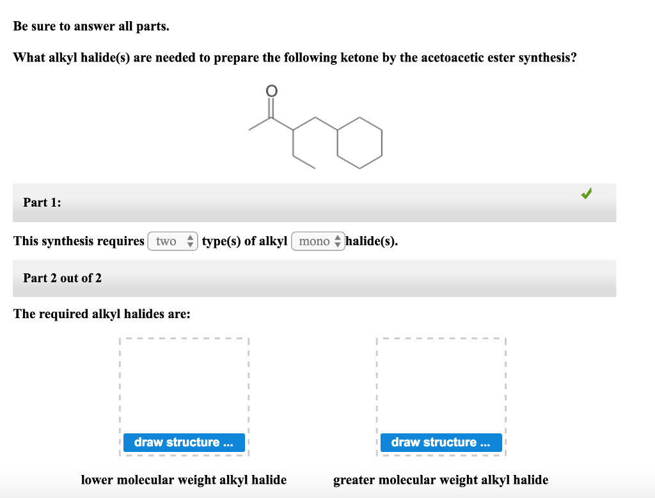Click 'draw structure' for the greater weight halide

(441, 442)
